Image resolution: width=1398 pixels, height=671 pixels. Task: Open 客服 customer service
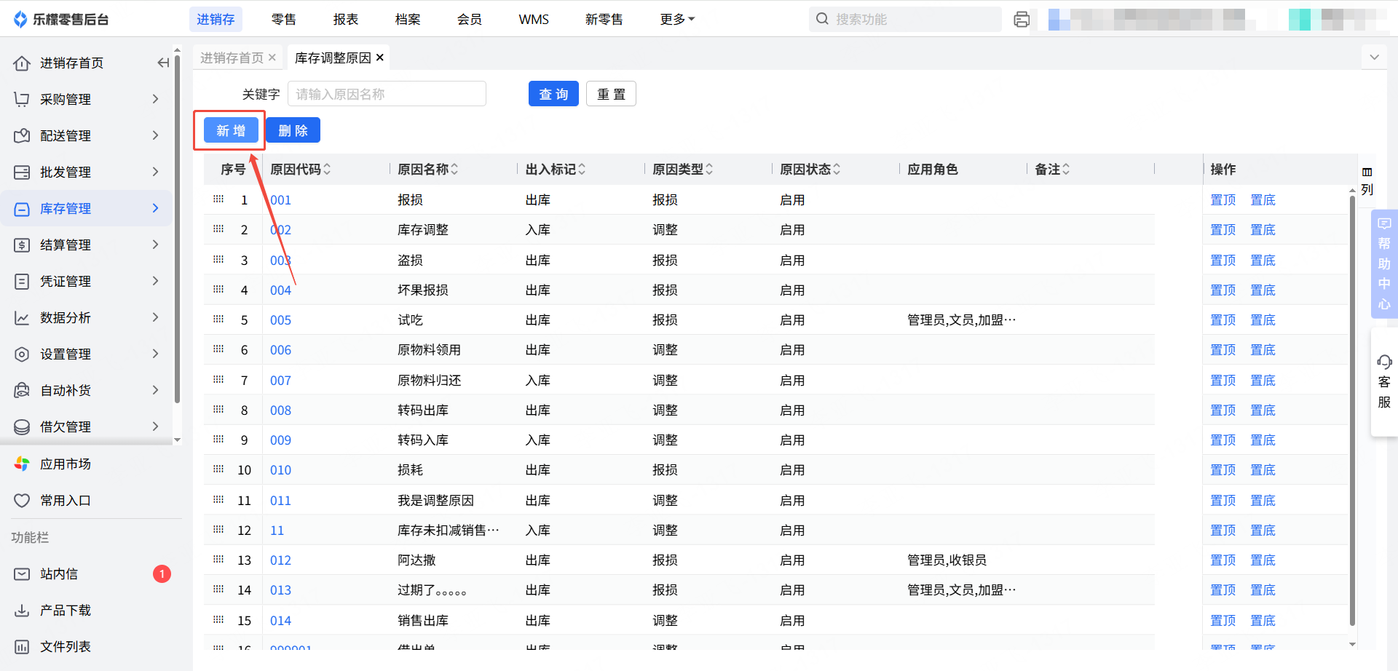[x=1384, y=382]
